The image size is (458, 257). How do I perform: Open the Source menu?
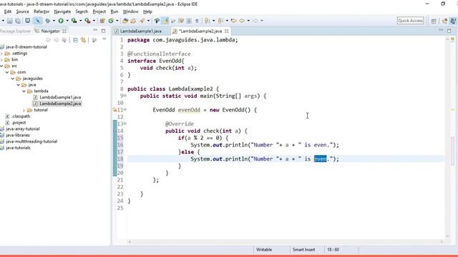(22, 11)
